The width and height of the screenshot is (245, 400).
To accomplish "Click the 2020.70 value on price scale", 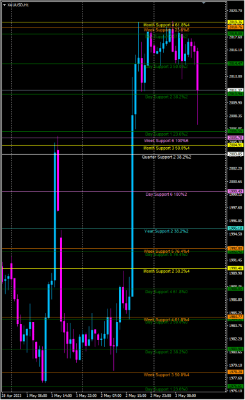I will coord(235,11).
